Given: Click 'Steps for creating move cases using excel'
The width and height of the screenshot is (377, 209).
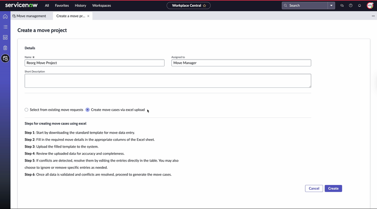Looking at the screenshot, I should pos(55,124).
